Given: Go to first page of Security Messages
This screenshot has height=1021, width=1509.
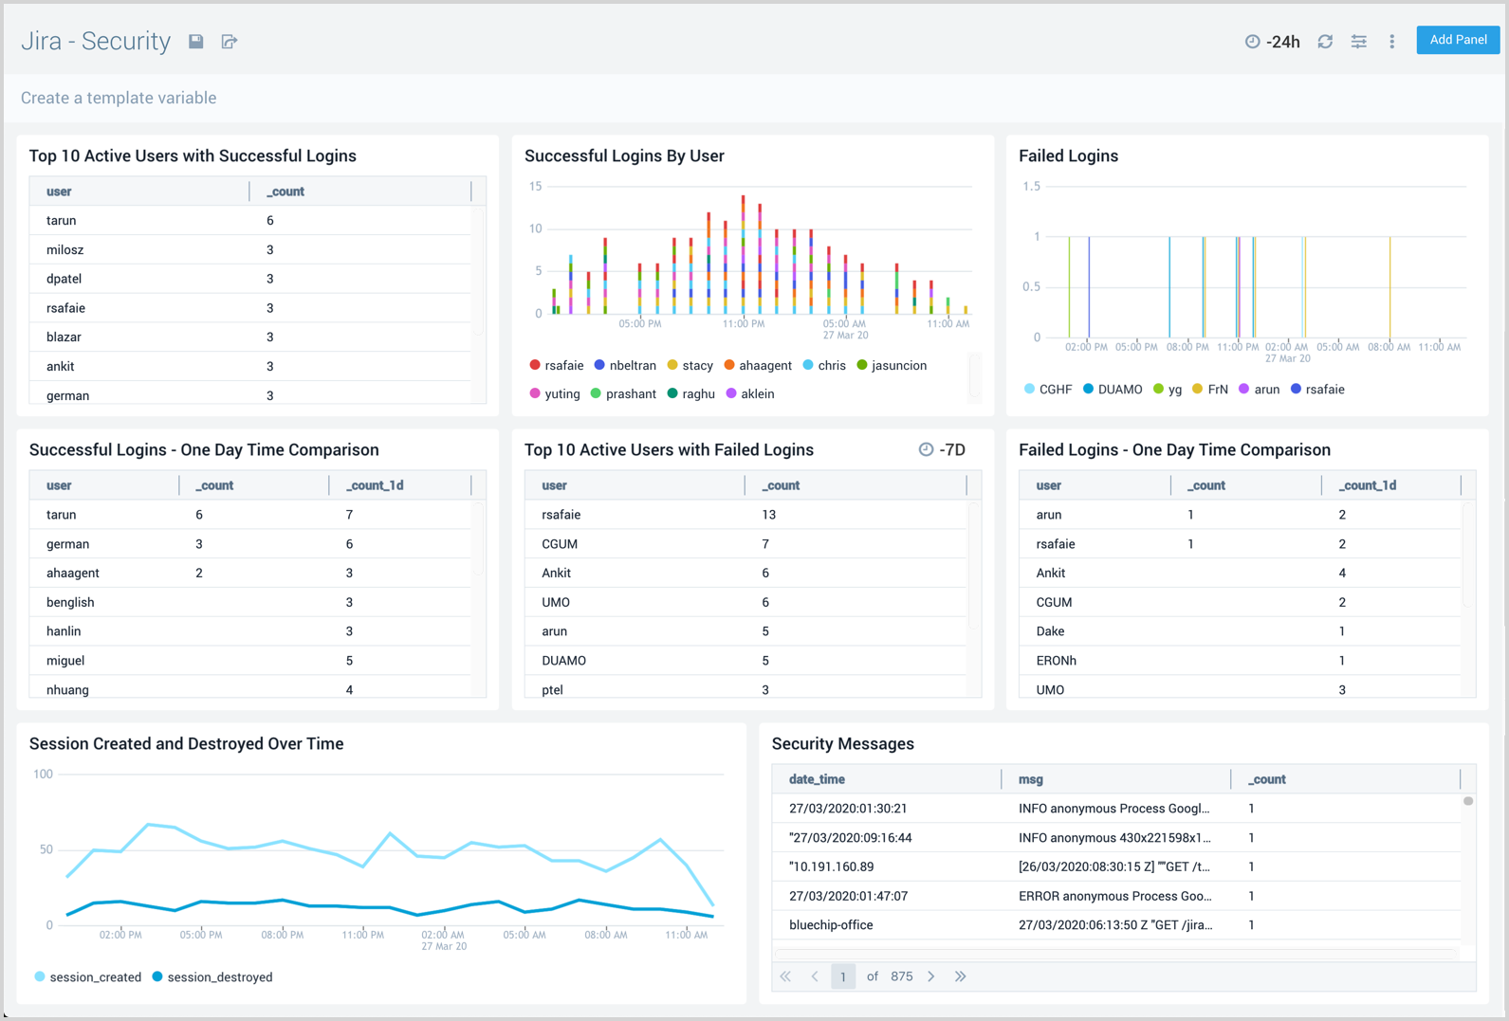Looking at the screenshot, I should (x=785, y=976).
